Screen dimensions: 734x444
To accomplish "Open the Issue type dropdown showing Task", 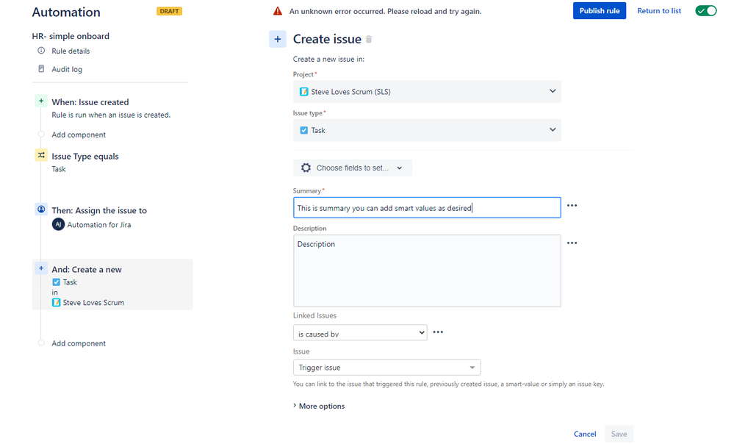I will (427, 130).
